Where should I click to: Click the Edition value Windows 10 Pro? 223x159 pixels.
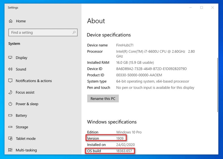point(129,132)
